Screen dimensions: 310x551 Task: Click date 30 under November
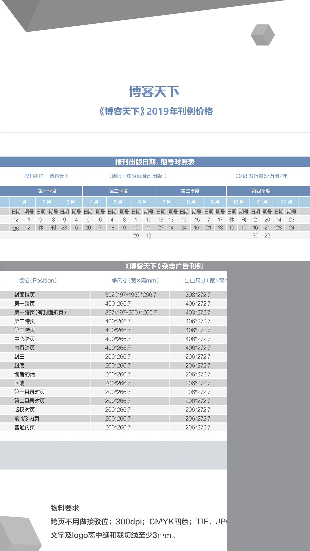coord(255,236)
